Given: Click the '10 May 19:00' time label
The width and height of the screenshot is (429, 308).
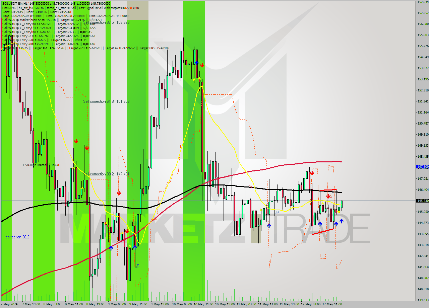Looking at the screenshot, I should tap(225, 304).
